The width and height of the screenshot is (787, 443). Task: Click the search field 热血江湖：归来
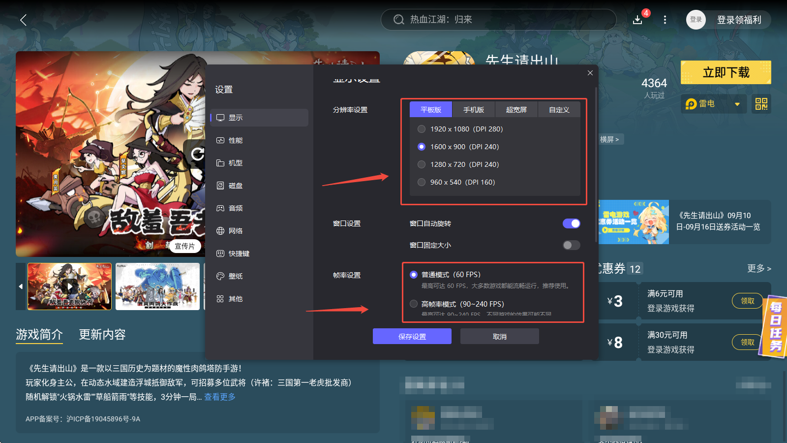(499, 20)
